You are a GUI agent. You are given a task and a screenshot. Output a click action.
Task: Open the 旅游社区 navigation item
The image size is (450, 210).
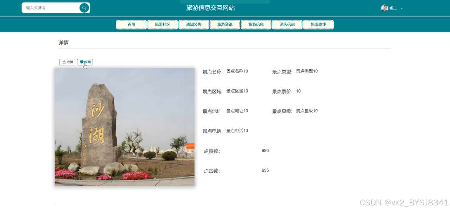[163, 25]
